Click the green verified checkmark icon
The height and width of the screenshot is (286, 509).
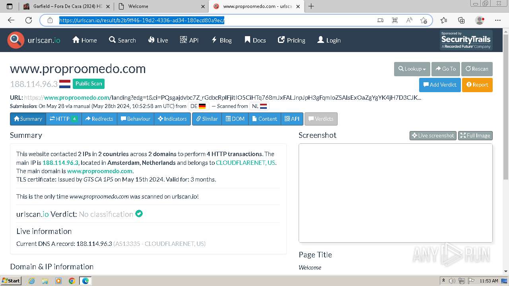click(139, 214)
